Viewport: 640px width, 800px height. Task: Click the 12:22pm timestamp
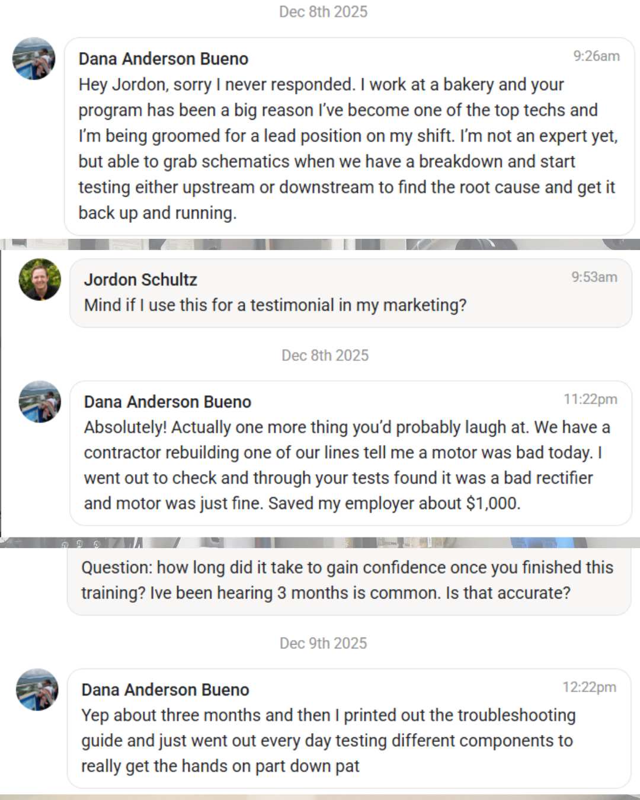pos(589,687)
